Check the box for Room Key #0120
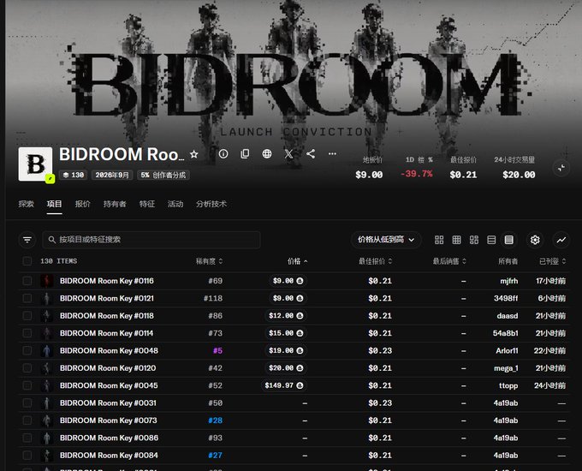 pyautogui.click(x=27, y=368)
